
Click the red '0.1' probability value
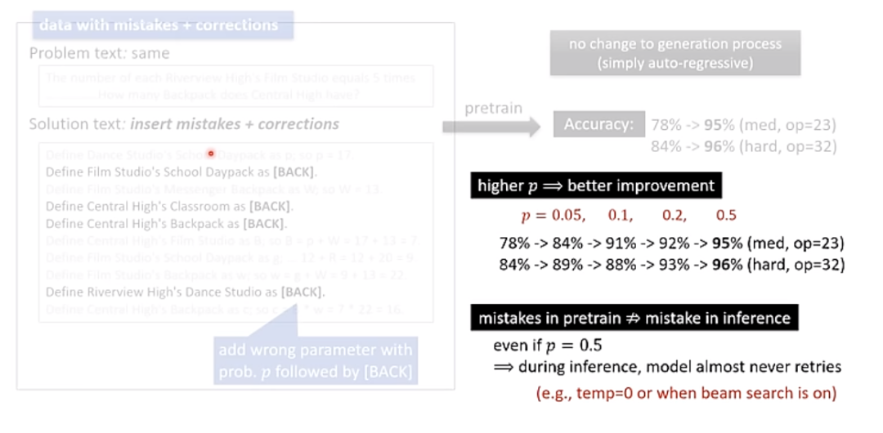[620, 216]
